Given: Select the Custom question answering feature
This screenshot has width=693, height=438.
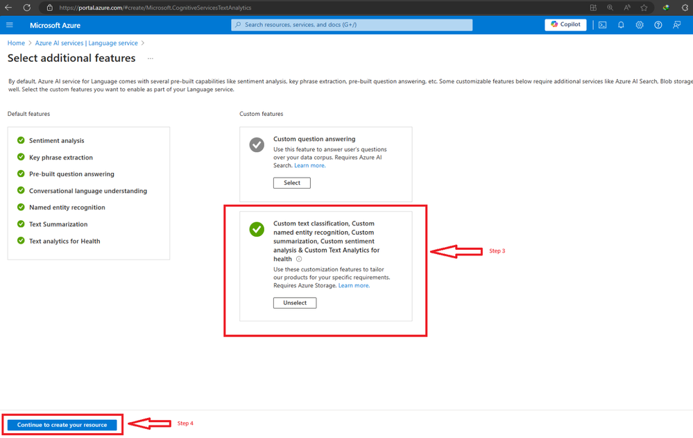Looking at the screenshot, I should [291, 183].
